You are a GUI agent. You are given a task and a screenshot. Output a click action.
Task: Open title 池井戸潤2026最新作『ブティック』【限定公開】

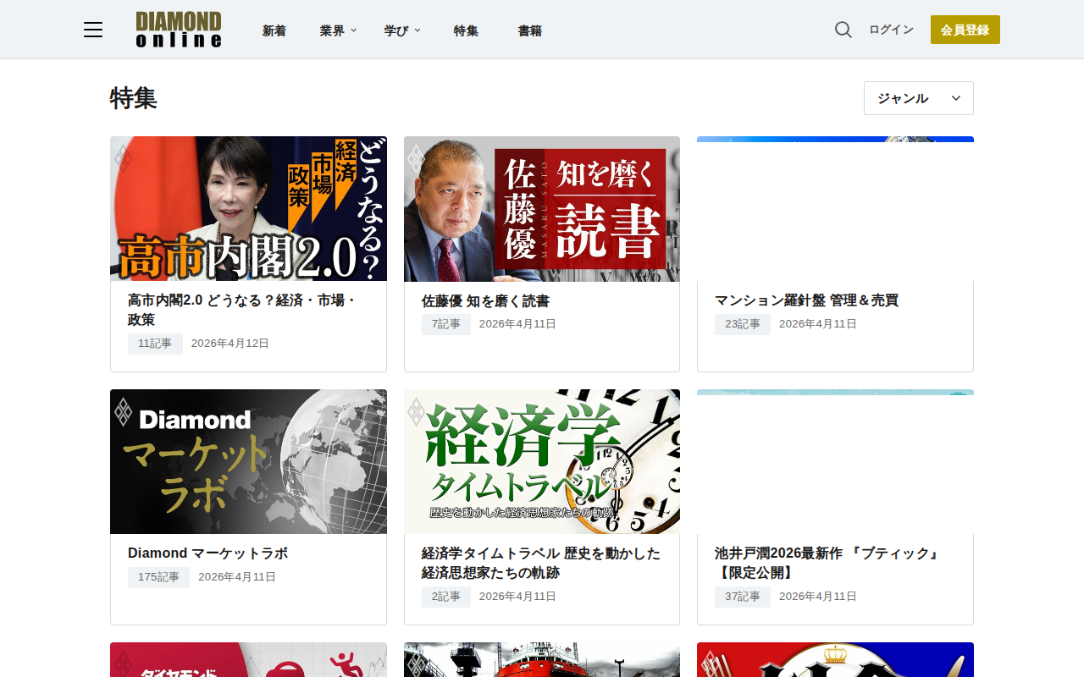click(x=828, y=563)
